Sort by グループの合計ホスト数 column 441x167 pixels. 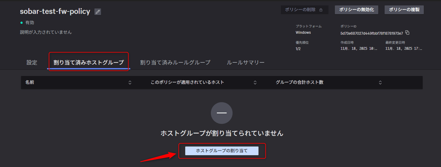(x=380, y=82)
